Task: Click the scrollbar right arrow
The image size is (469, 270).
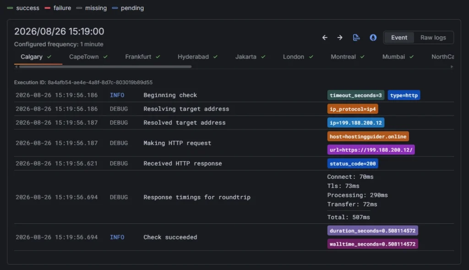Action: click(x=452, y=67)
